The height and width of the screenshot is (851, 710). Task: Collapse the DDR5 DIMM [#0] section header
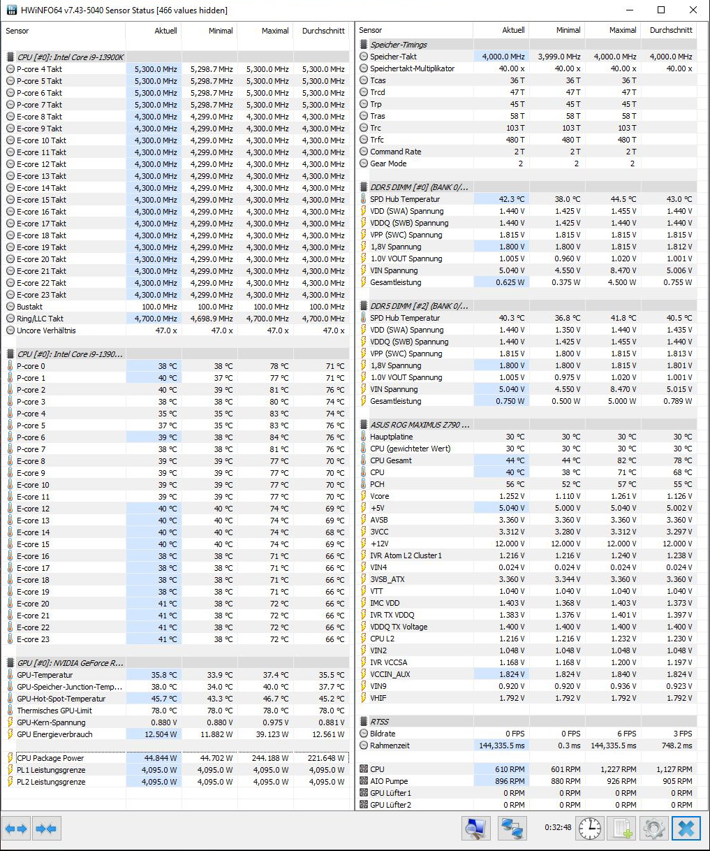419,187
